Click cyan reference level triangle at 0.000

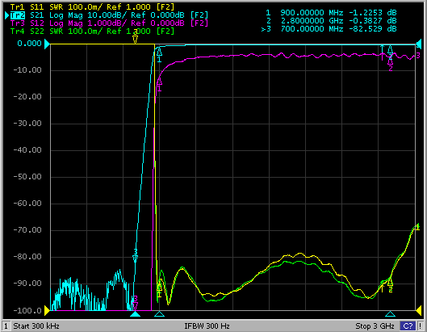click(47, 44)
